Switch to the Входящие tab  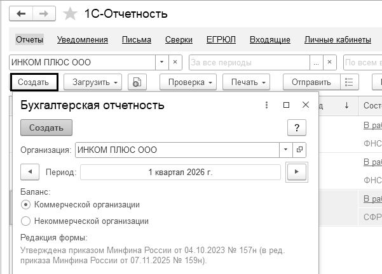point(270,39)
